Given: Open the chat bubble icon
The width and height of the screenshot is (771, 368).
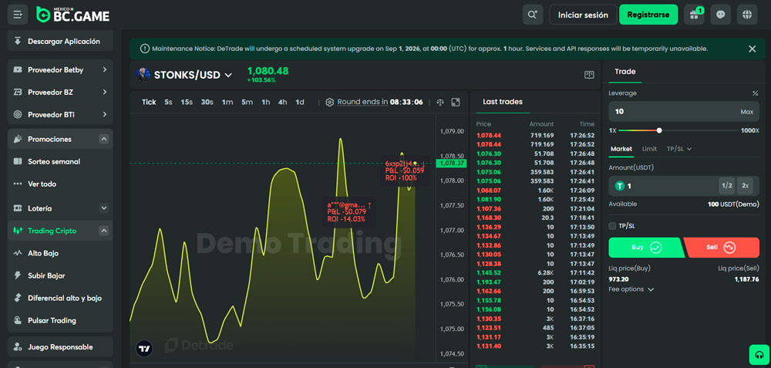Looking at the screenshot, I should click(721, 15).
